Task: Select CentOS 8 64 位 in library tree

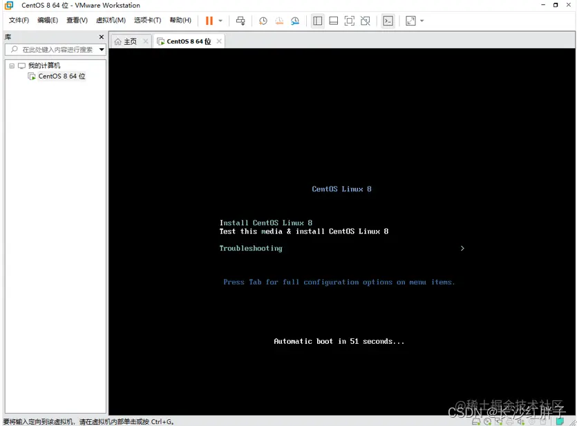Action: tap(62, 76)
